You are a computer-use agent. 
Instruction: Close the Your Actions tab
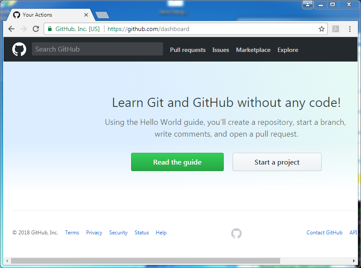(x=86, y=15)
